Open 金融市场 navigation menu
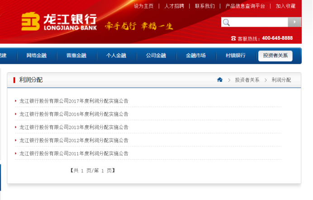 point(196,56)
